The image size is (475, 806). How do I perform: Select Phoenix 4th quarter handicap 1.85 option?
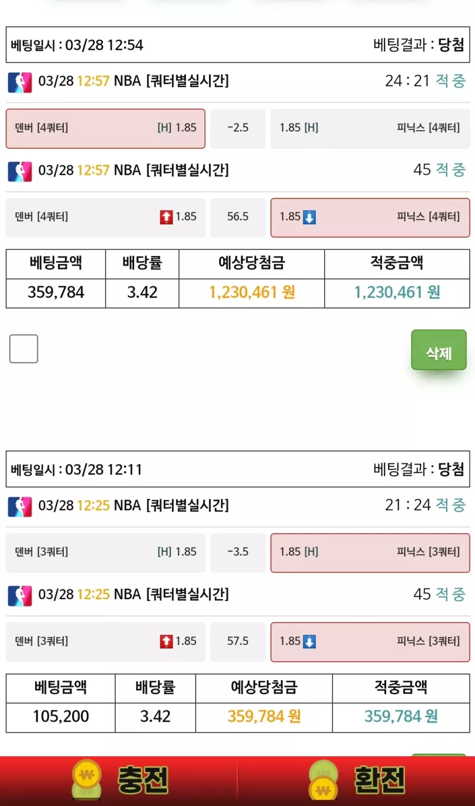point(370,129)
